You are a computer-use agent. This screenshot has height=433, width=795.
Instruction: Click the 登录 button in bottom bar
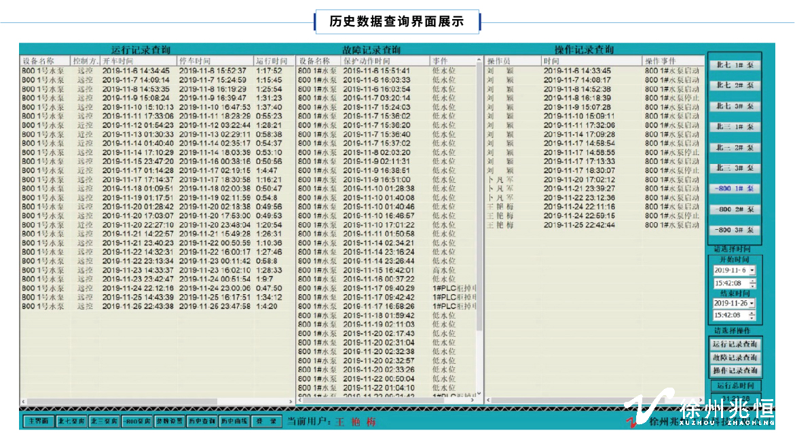pos(265,421)
